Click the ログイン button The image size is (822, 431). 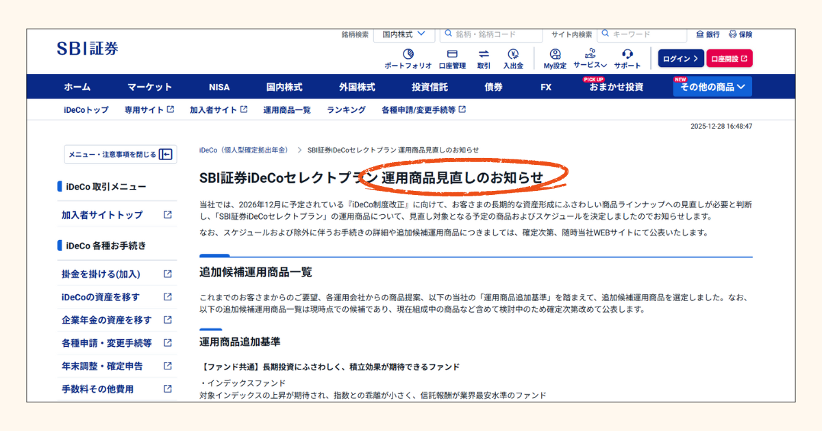pos(680,59)
